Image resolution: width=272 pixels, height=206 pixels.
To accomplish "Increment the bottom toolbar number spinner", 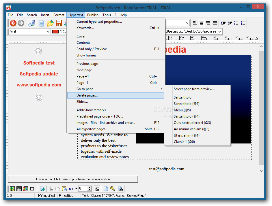I will (x=90, y=188).
